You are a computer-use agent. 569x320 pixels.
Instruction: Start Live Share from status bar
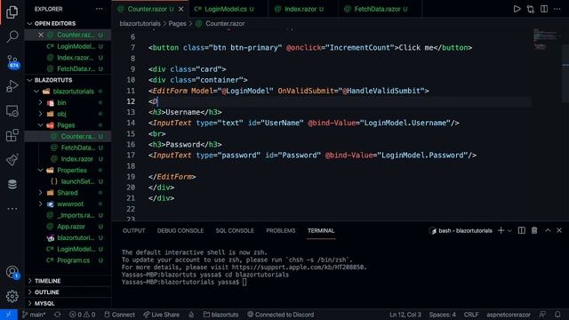click(162, 315)
